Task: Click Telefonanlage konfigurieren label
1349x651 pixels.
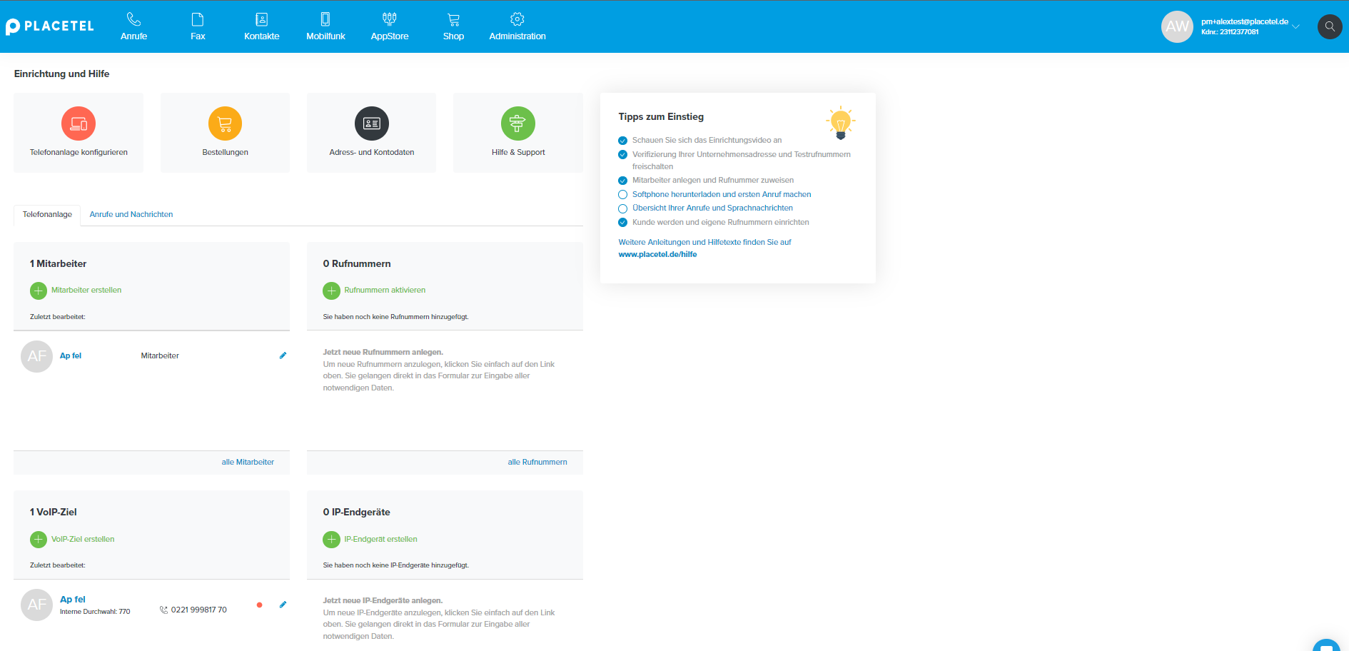Action: (79, 152)
